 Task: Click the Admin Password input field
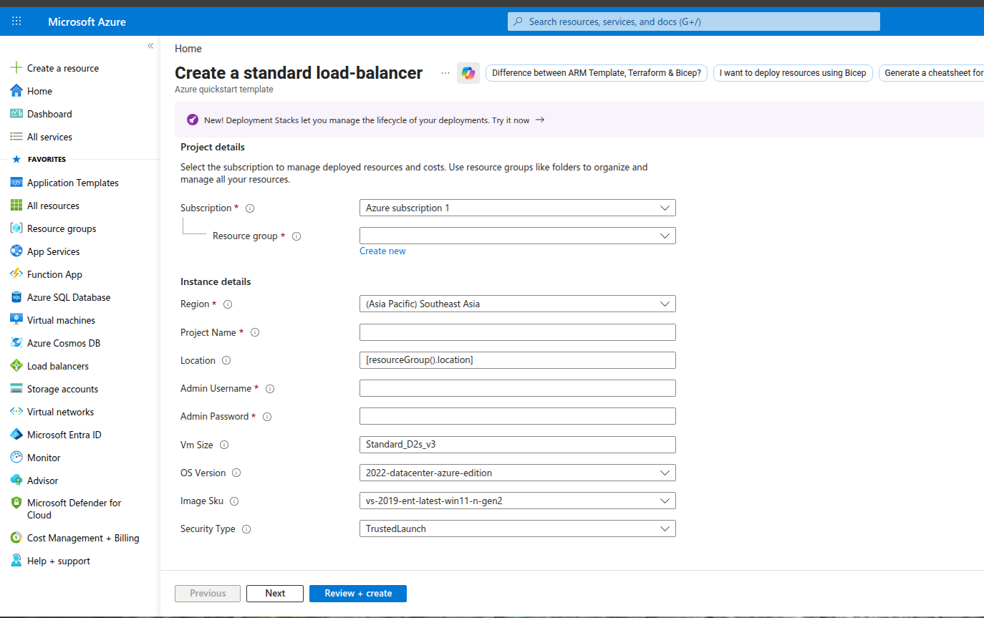coord(518,416)
